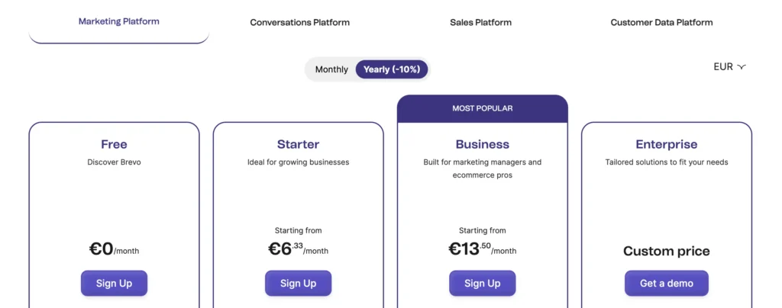782x308 pixels.
Task: Click the MOST POPULAR badge
Action: tap(482, 108)
